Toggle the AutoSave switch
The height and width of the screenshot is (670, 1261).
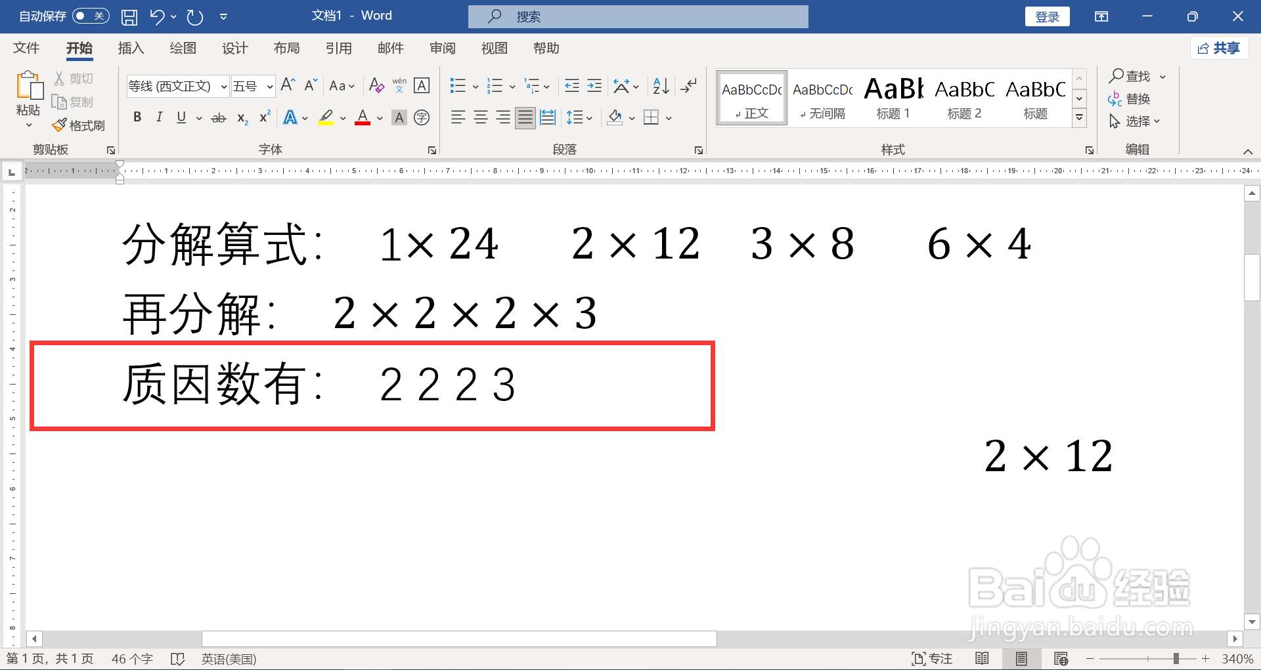91,16
